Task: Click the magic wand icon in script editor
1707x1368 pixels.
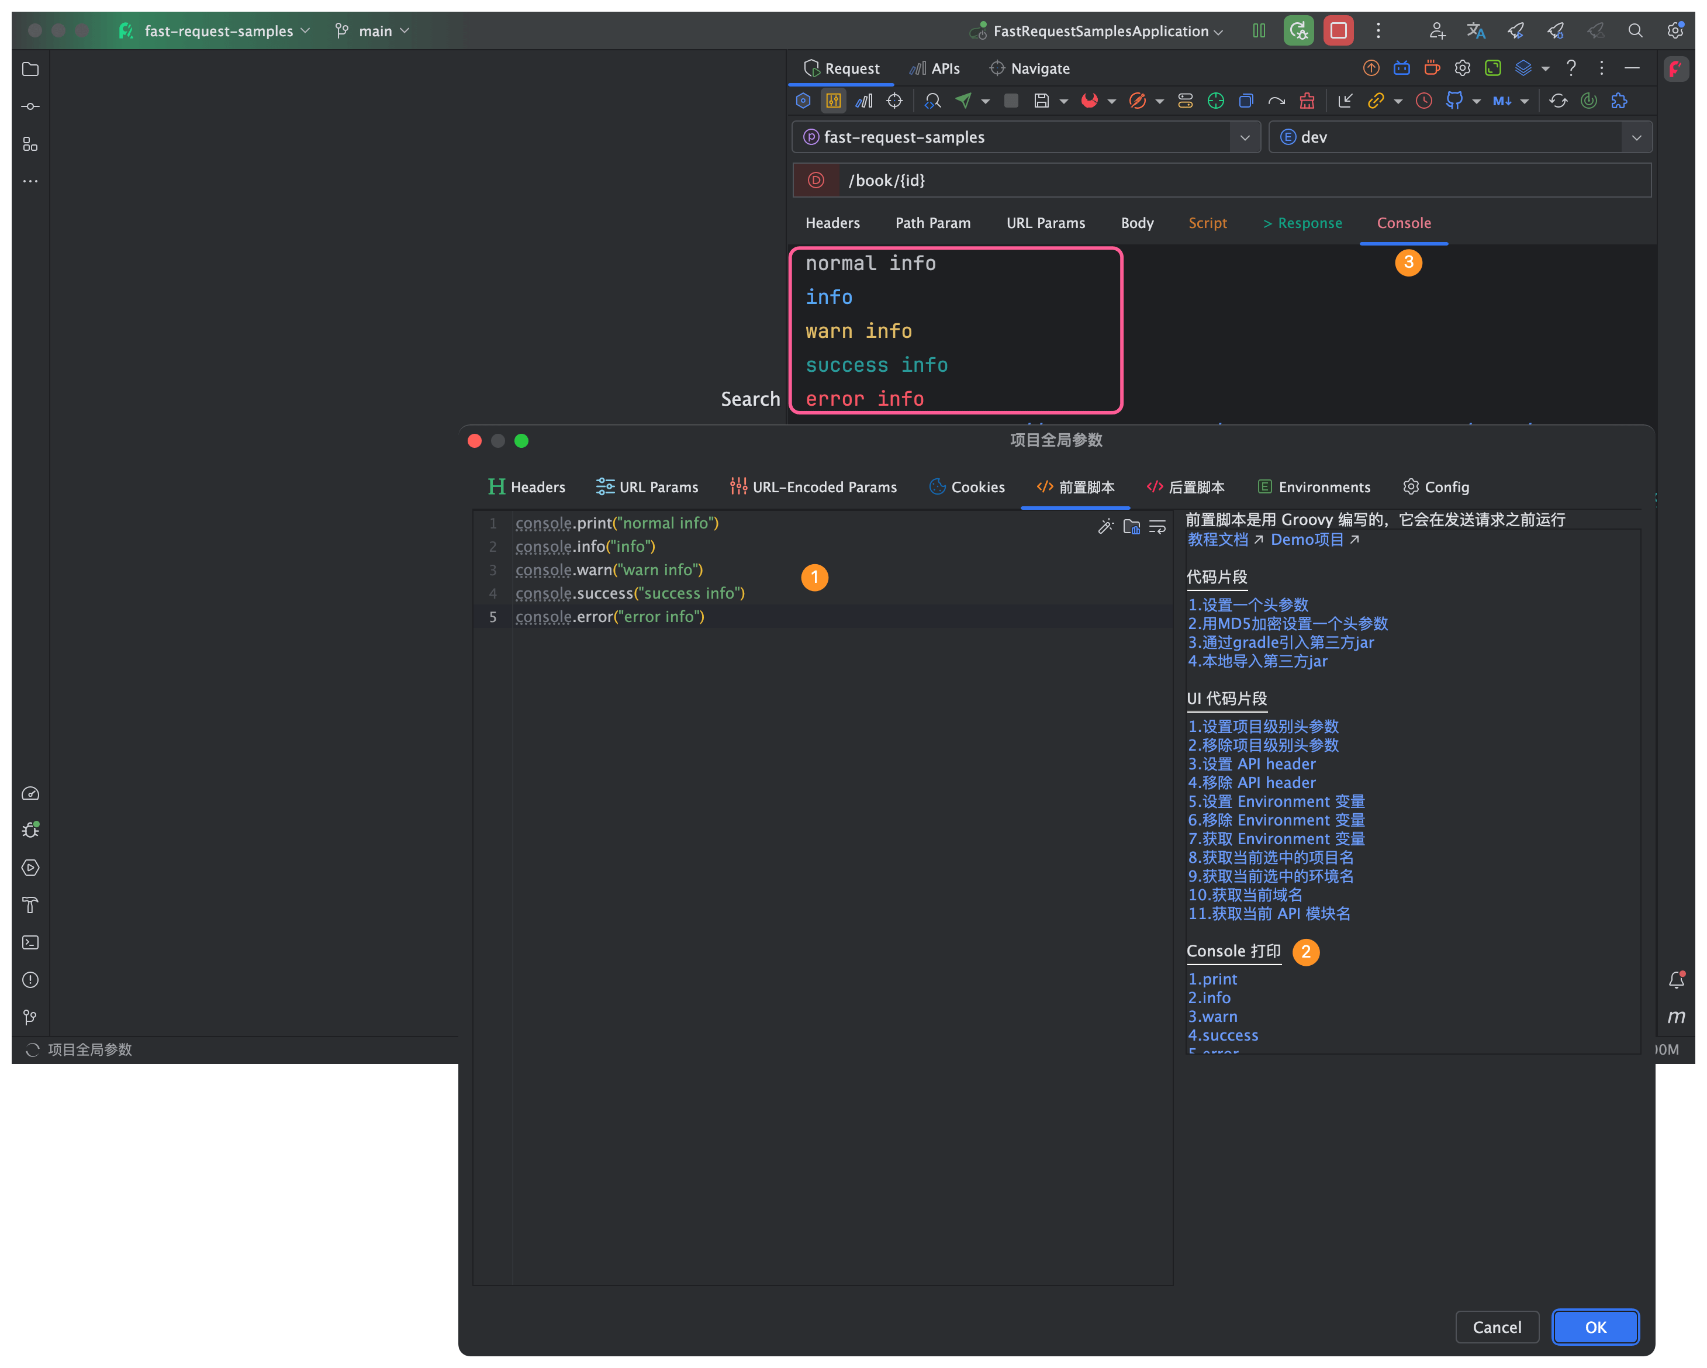Action: pos(1105,527)
